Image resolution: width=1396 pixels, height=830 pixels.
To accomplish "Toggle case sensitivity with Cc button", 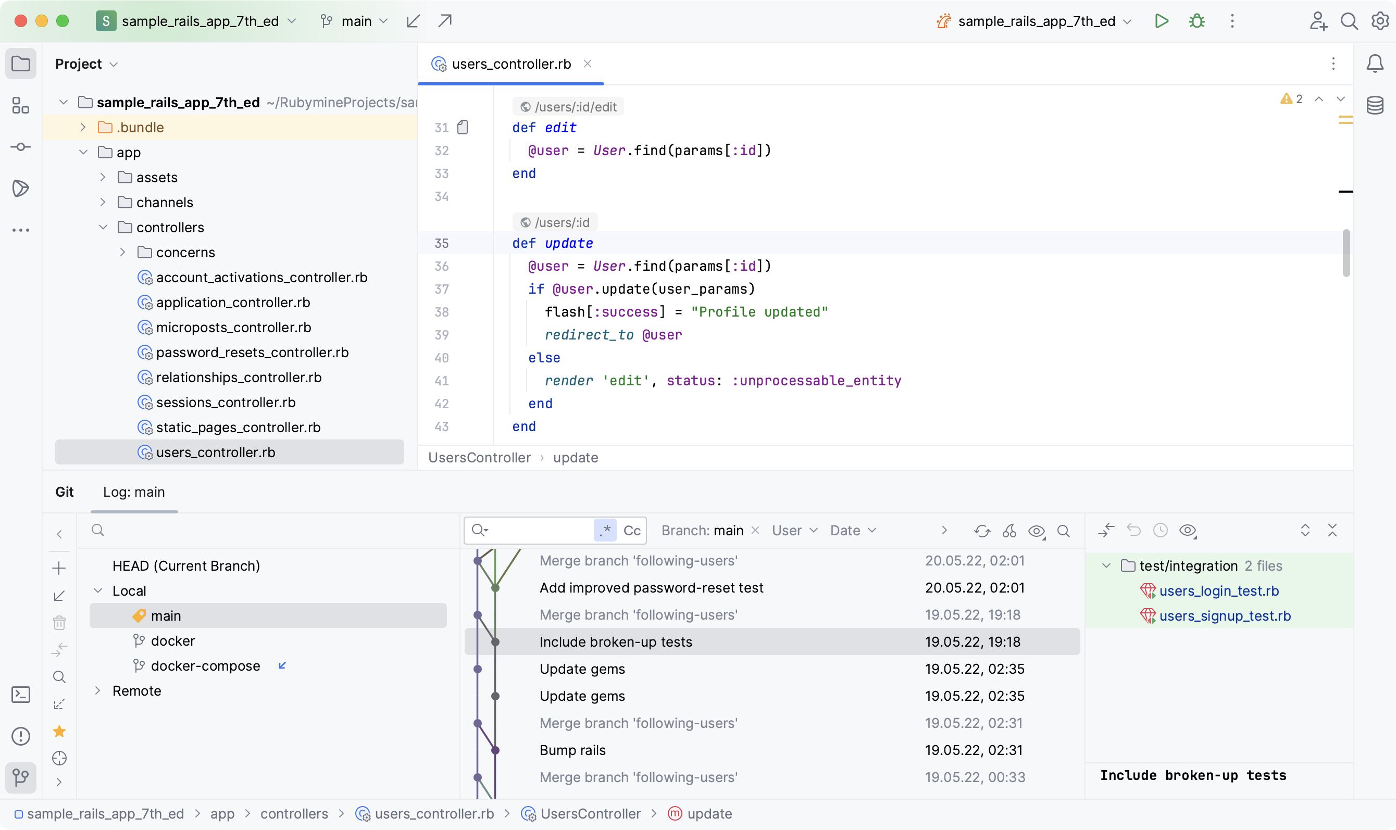I will click(632, 530).
